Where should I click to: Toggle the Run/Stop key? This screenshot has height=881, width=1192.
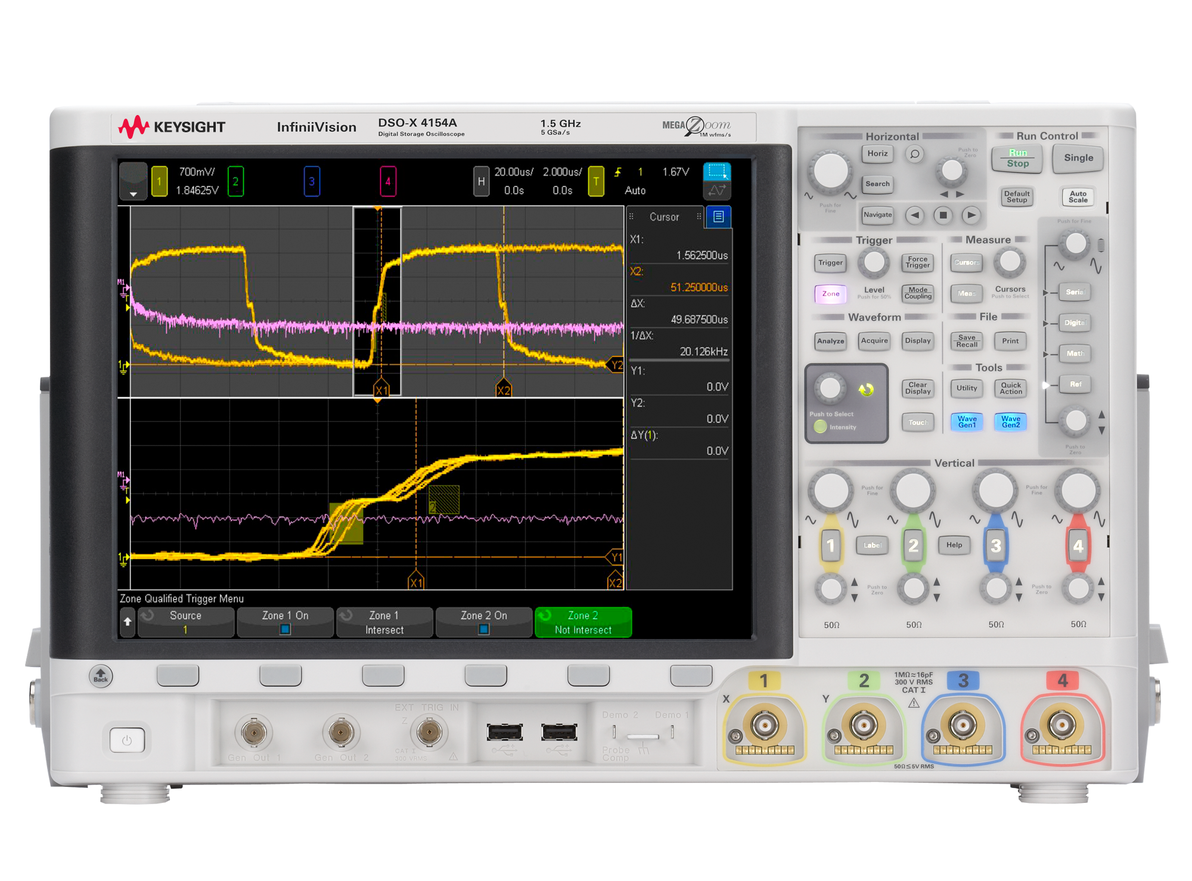click(1018, 159)
